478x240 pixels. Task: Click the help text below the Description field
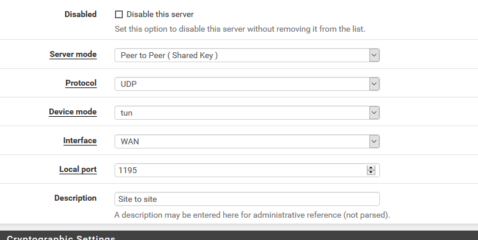click(x=252, y=215)
